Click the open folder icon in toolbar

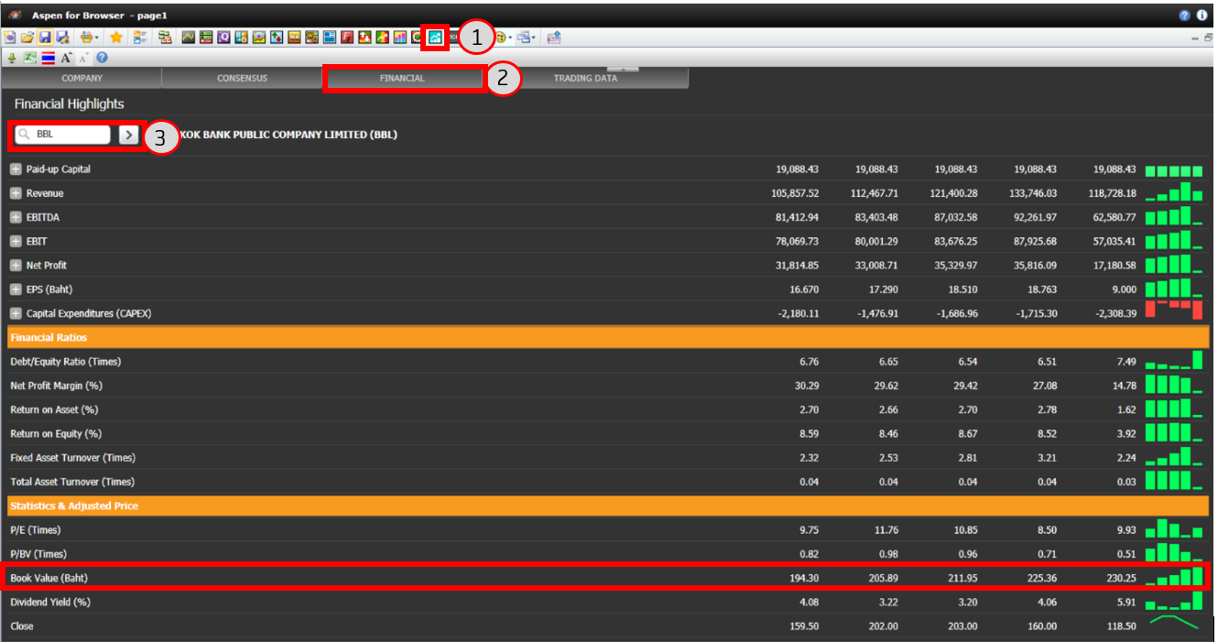(x=27, y=38)
